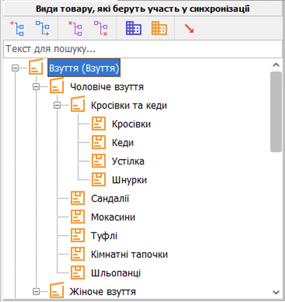Select the Кросівки item
The width and height of the screenshot is (285, 302).
[131, 124]
